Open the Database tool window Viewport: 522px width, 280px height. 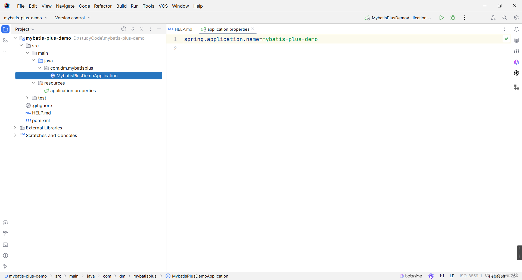517,40
